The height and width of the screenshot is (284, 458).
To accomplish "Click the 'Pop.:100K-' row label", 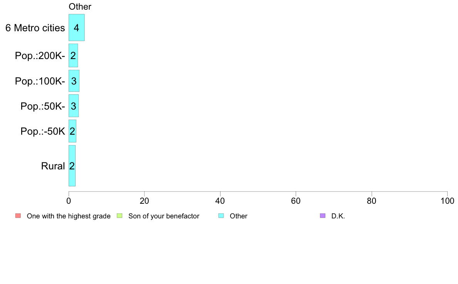I will [40, 81].
